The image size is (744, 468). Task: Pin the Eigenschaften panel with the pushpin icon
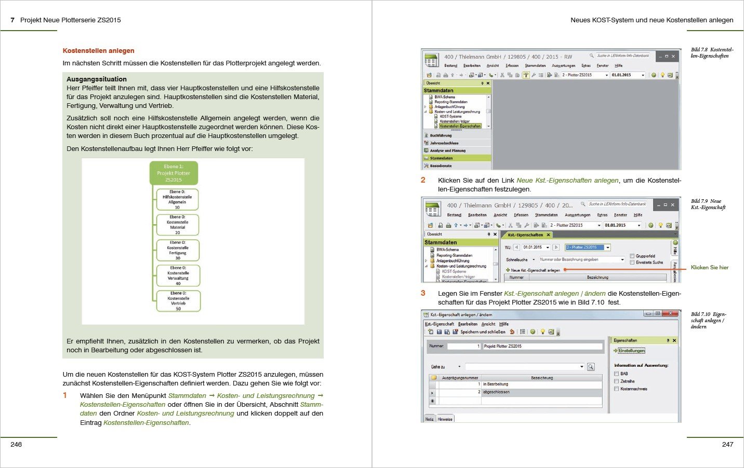click(x=668, y=340)
